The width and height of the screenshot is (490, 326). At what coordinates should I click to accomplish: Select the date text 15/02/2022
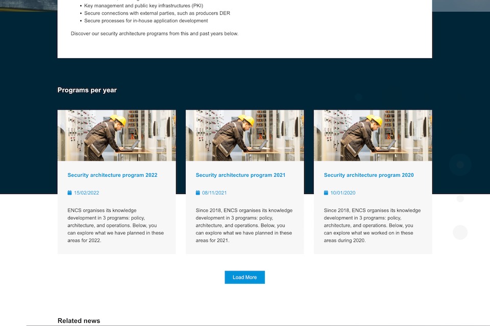pos(87,193)
